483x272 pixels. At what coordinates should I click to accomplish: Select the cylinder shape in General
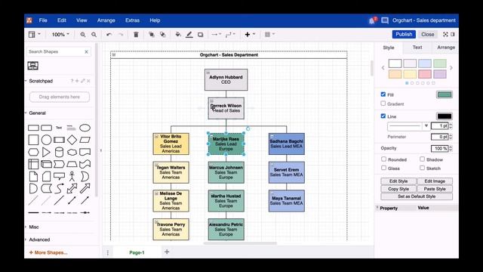coord(59,152)
